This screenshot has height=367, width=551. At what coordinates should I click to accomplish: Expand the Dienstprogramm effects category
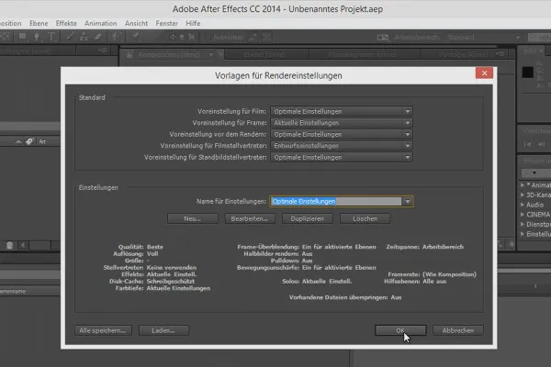[x=523, y=224]
